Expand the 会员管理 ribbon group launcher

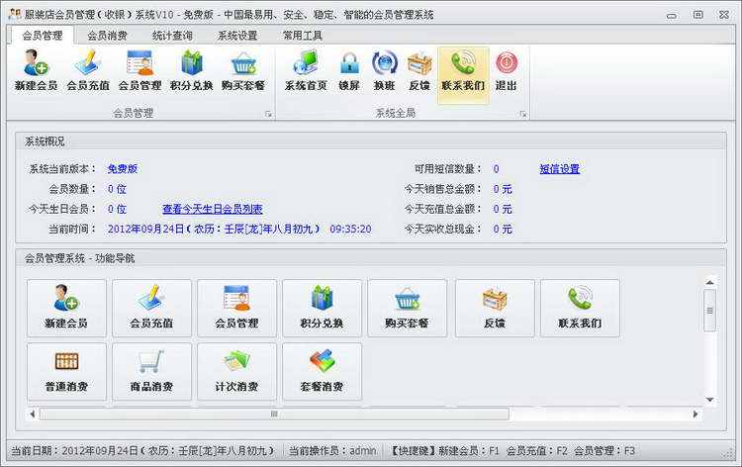pos(268,115)
